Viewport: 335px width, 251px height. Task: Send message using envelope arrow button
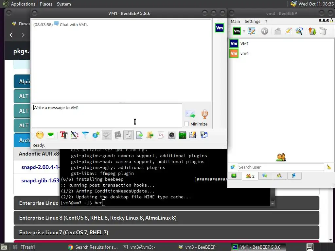(x=190, y=114)
